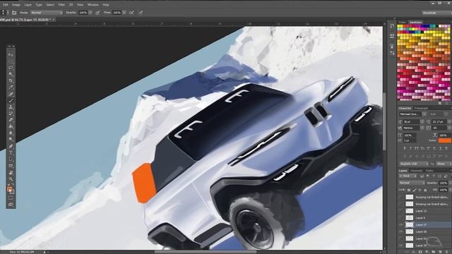Image resolution: width=452 pixels, height=254 pixels.
Task: Select the Path Selection tool
Action: 11,159
